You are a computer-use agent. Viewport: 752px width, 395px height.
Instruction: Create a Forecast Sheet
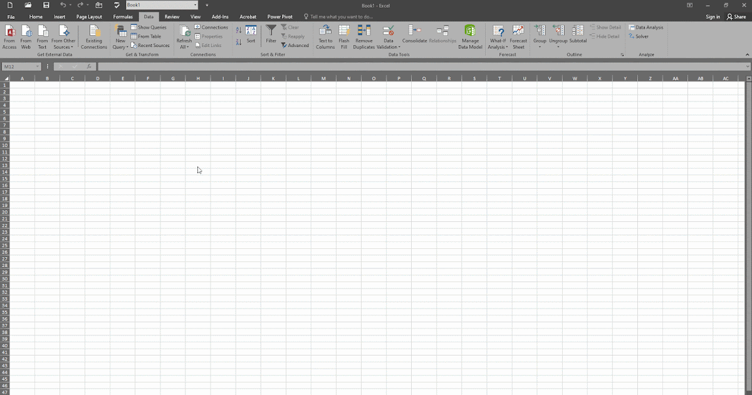point(518,38)
